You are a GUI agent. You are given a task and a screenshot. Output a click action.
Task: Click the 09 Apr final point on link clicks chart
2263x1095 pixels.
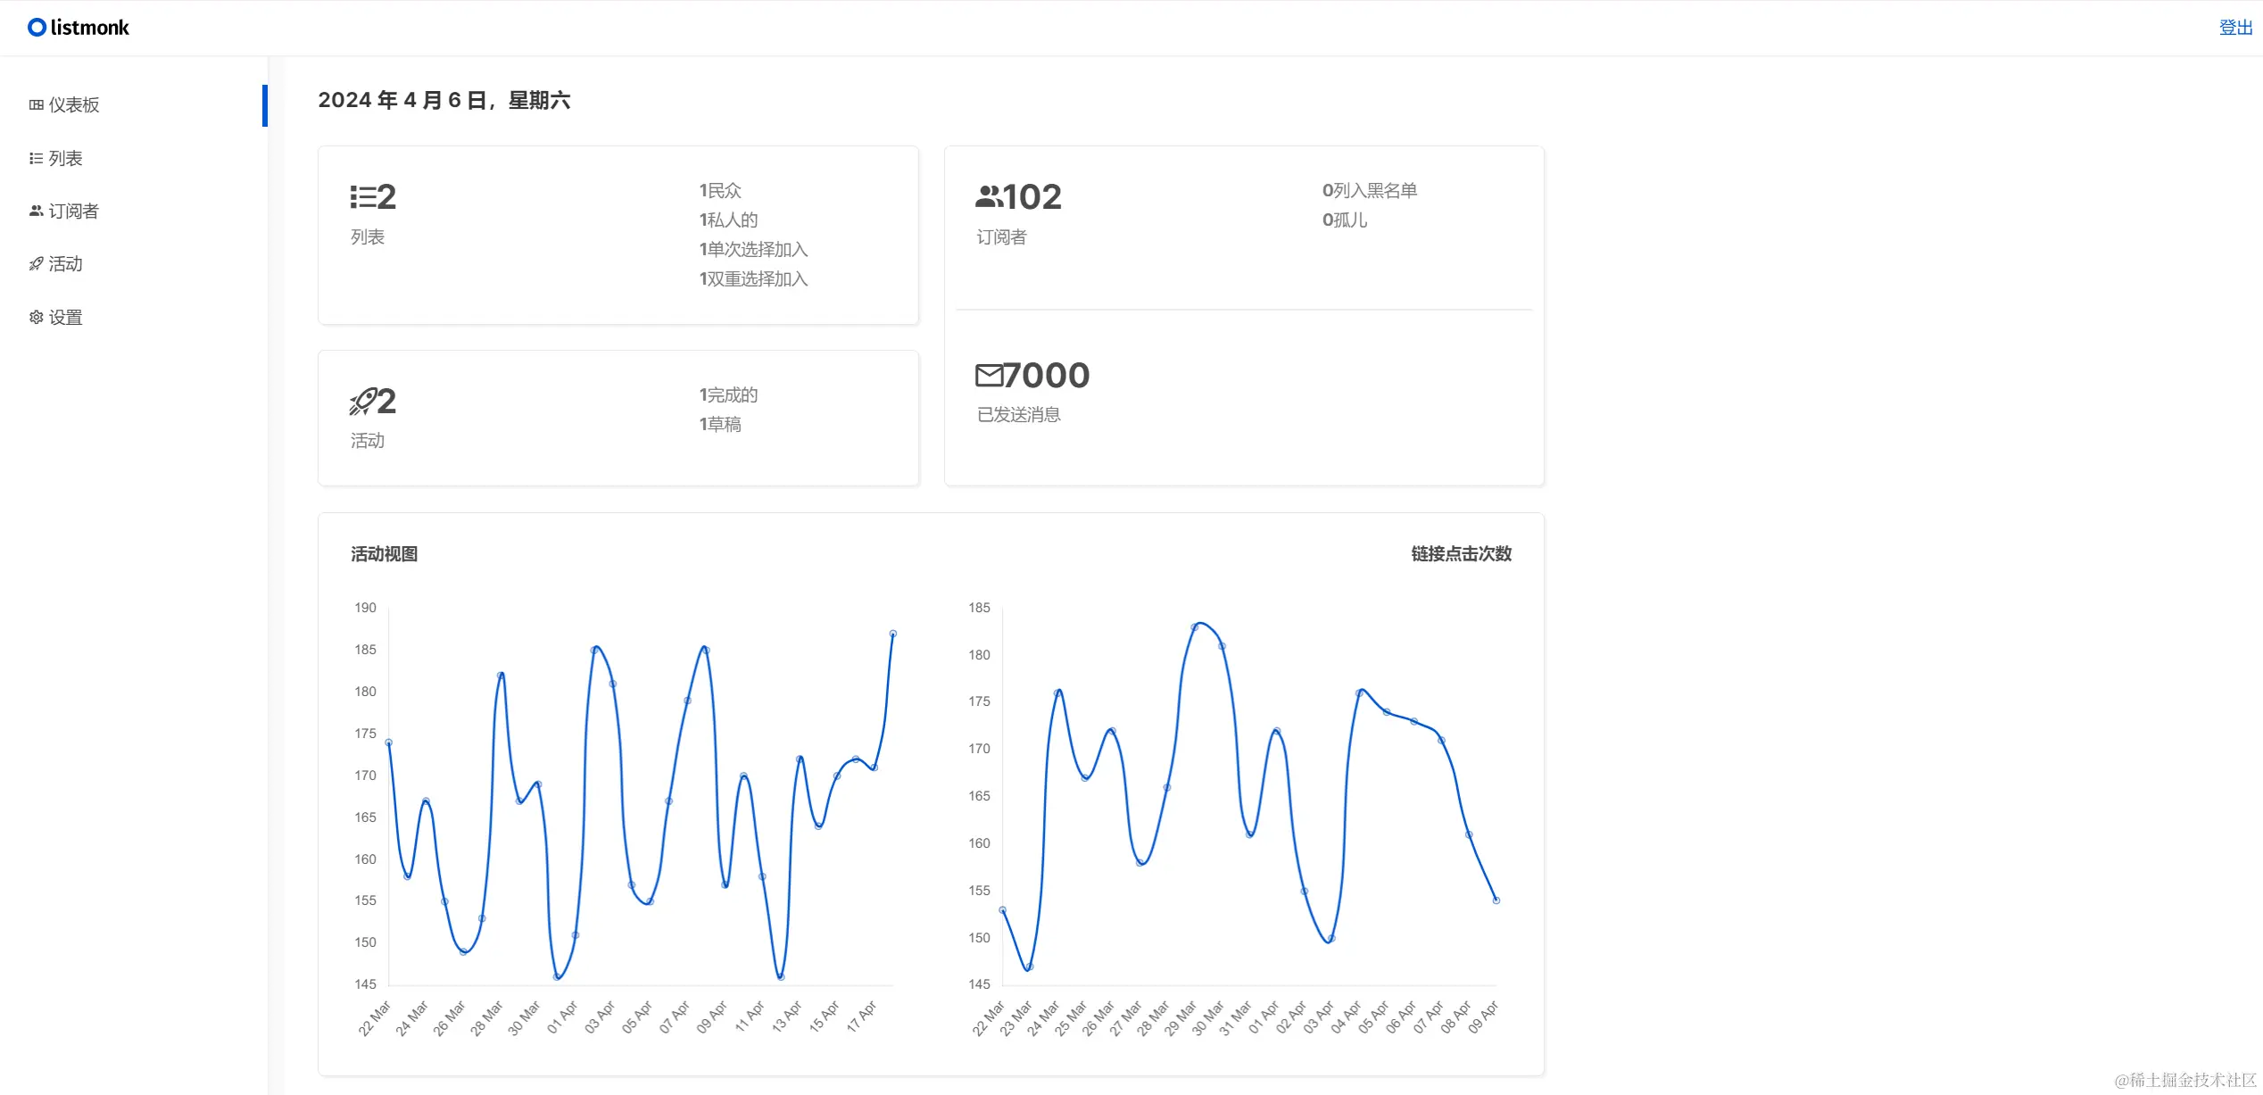(x=1496, y=900)
